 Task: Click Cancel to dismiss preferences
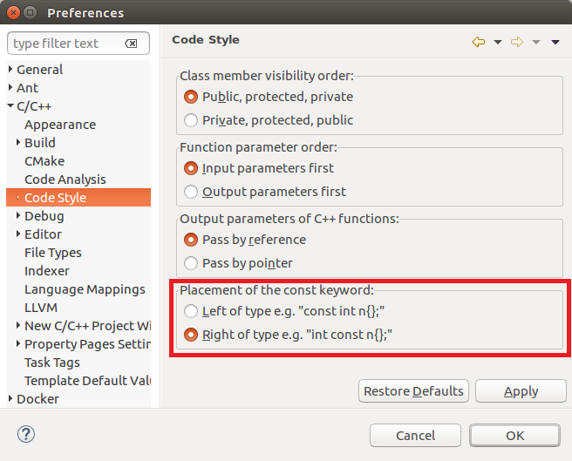point(415,435)
